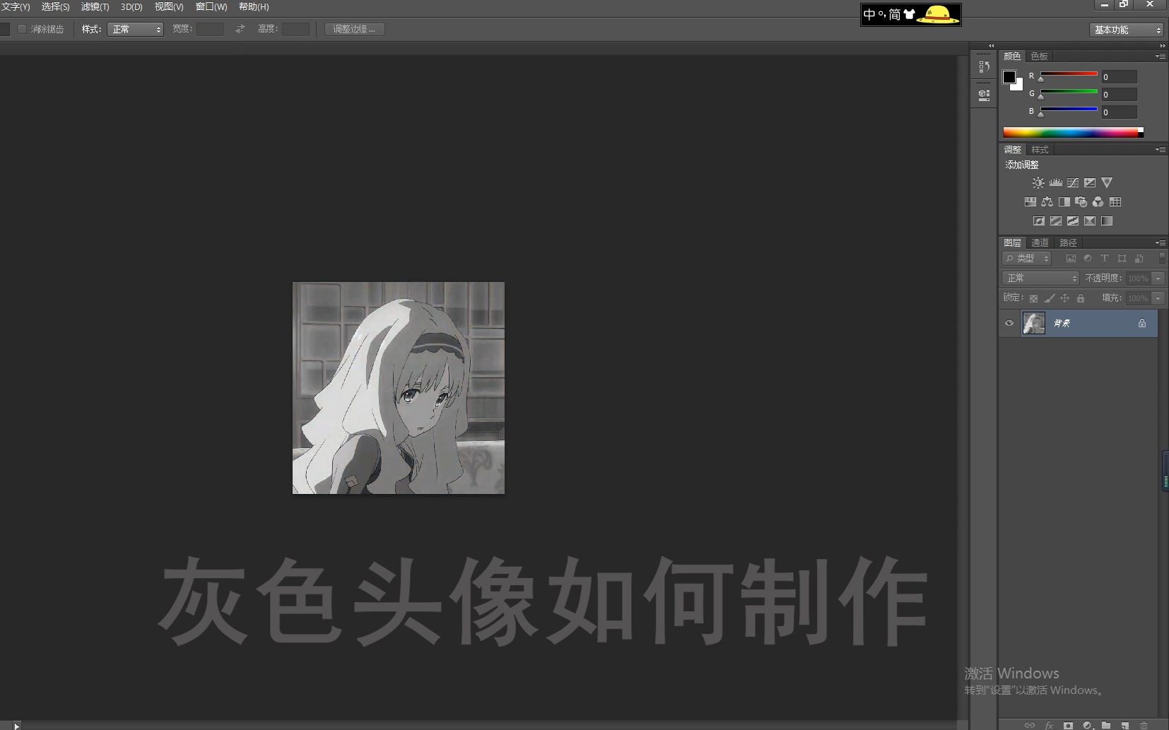This screenshot has height=730, width=1169.
Task: Click the fx layer style icon
Action: (x=1049, y=725)
